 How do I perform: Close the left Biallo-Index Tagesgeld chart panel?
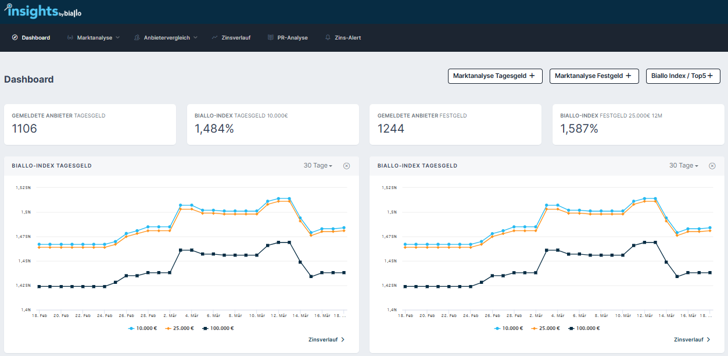click(347, 166)
